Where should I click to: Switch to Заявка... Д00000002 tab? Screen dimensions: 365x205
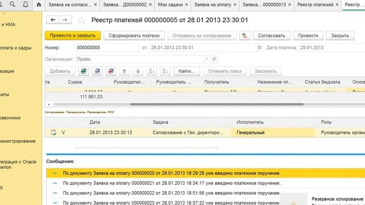(x=125, y=5)
